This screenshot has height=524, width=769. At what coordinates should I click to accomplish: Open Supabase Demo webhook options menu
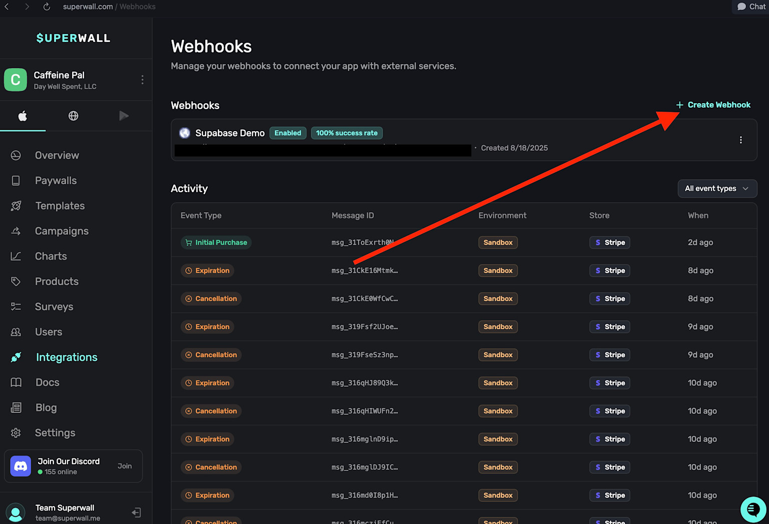coord(741,140)
